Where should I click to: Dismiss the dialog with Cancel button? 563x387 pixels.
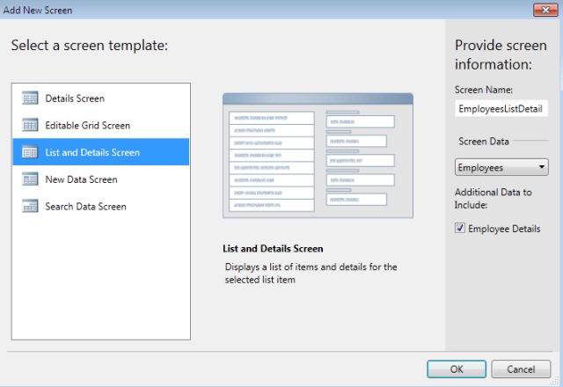click(521, 369)
